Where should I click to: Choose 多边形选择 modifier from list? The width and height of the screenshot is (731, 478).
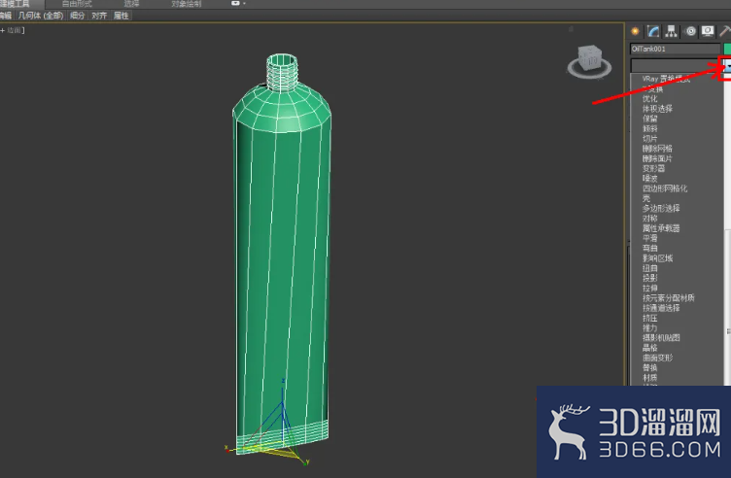tap(661, 208)
